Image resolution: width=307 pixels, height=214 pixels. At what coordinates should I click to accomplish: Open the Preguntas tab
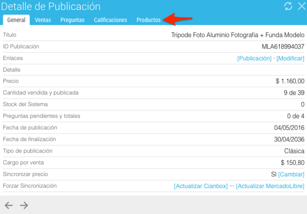point(73,20)
